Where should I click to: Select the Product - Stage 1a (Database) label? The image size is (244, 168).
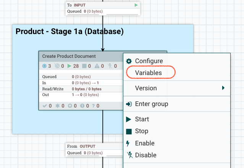pyautogui.click(x=69, y=31)
